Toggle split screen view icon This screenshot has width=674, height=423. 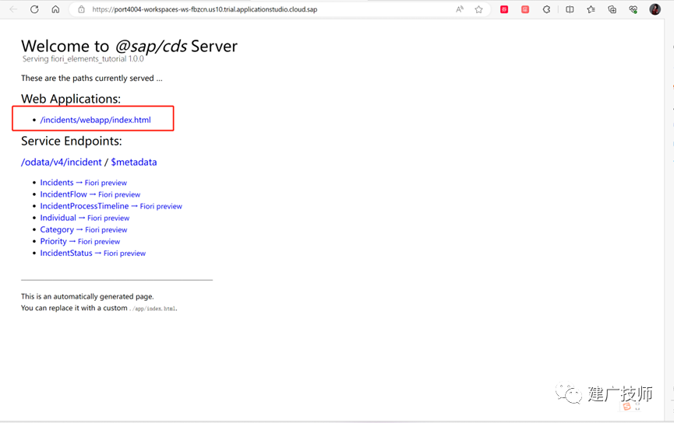coord(570,9)
